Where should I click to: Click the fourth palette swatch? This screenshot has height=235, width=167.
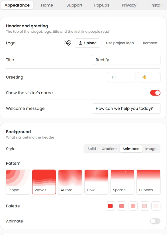point(144,206)
